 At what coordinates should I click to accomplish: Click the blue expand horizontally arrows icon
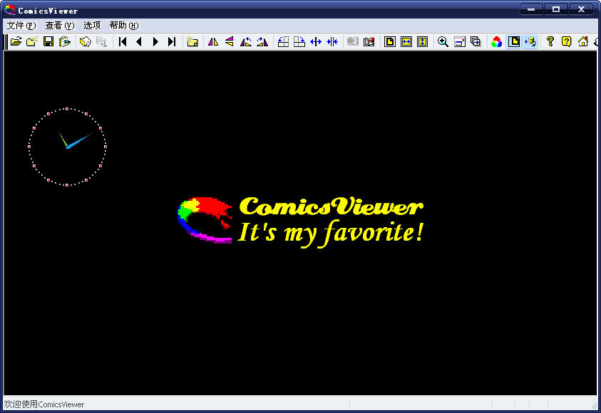coord(315,41)
